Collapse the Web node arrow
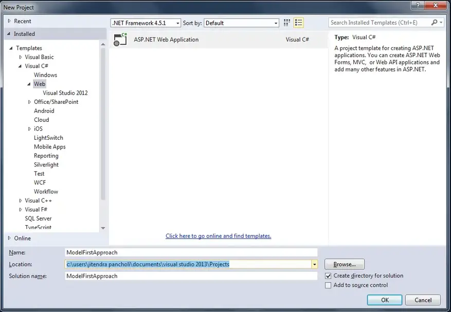The height and width of the screenshot is (312, 451). [x=29, y=84]
